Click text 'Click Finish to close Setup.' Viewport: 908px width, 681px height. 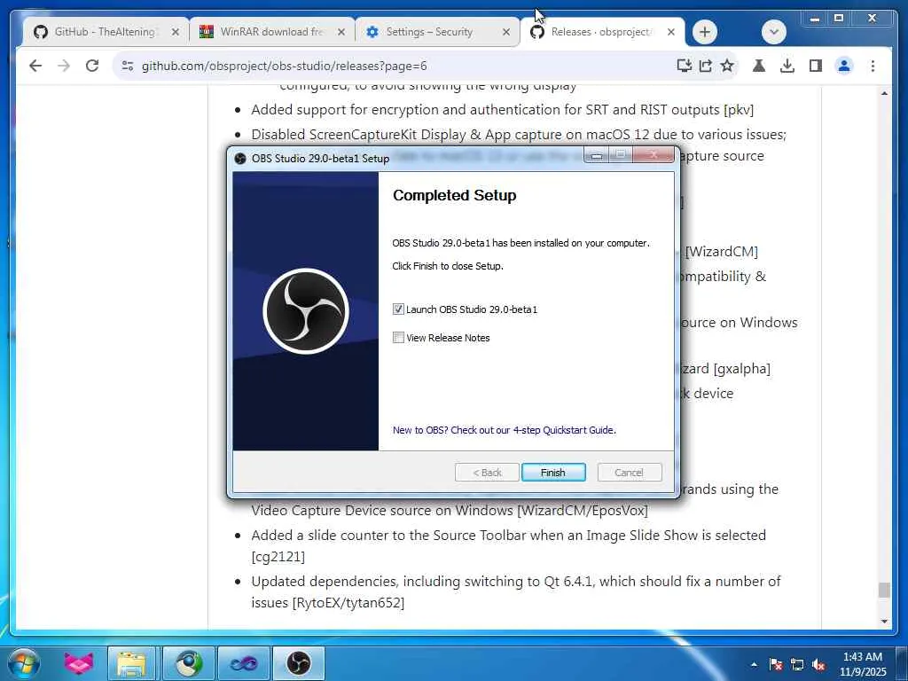click(x=448, y=266)
